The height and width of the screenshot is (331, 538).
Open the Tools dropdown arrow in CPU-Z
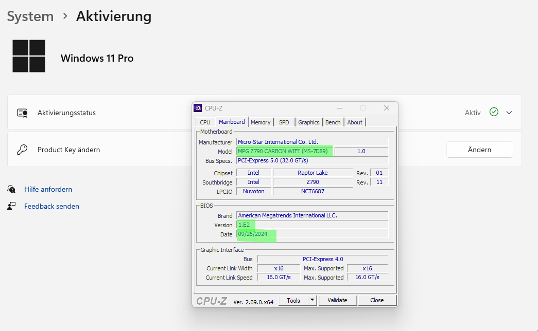312,300
